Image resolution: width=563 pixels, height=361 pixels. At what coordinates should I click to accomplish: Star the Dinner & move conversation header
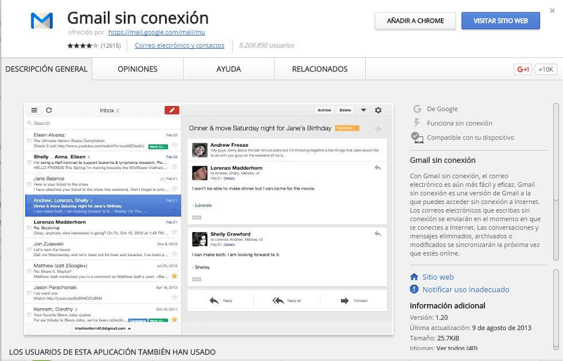378,128
